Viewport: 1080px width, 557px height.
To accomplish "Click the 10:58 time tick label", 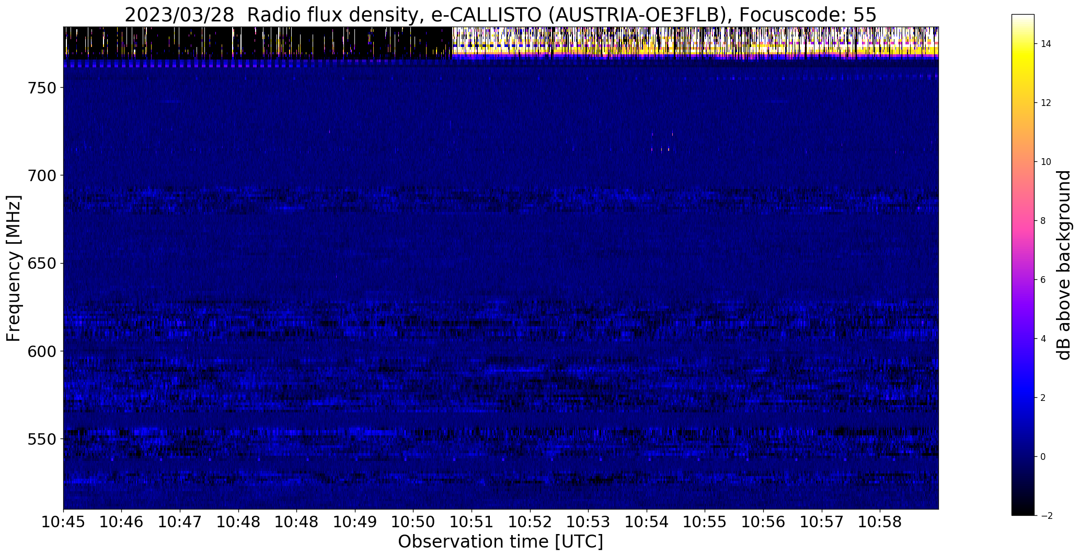I will [880, 523].
